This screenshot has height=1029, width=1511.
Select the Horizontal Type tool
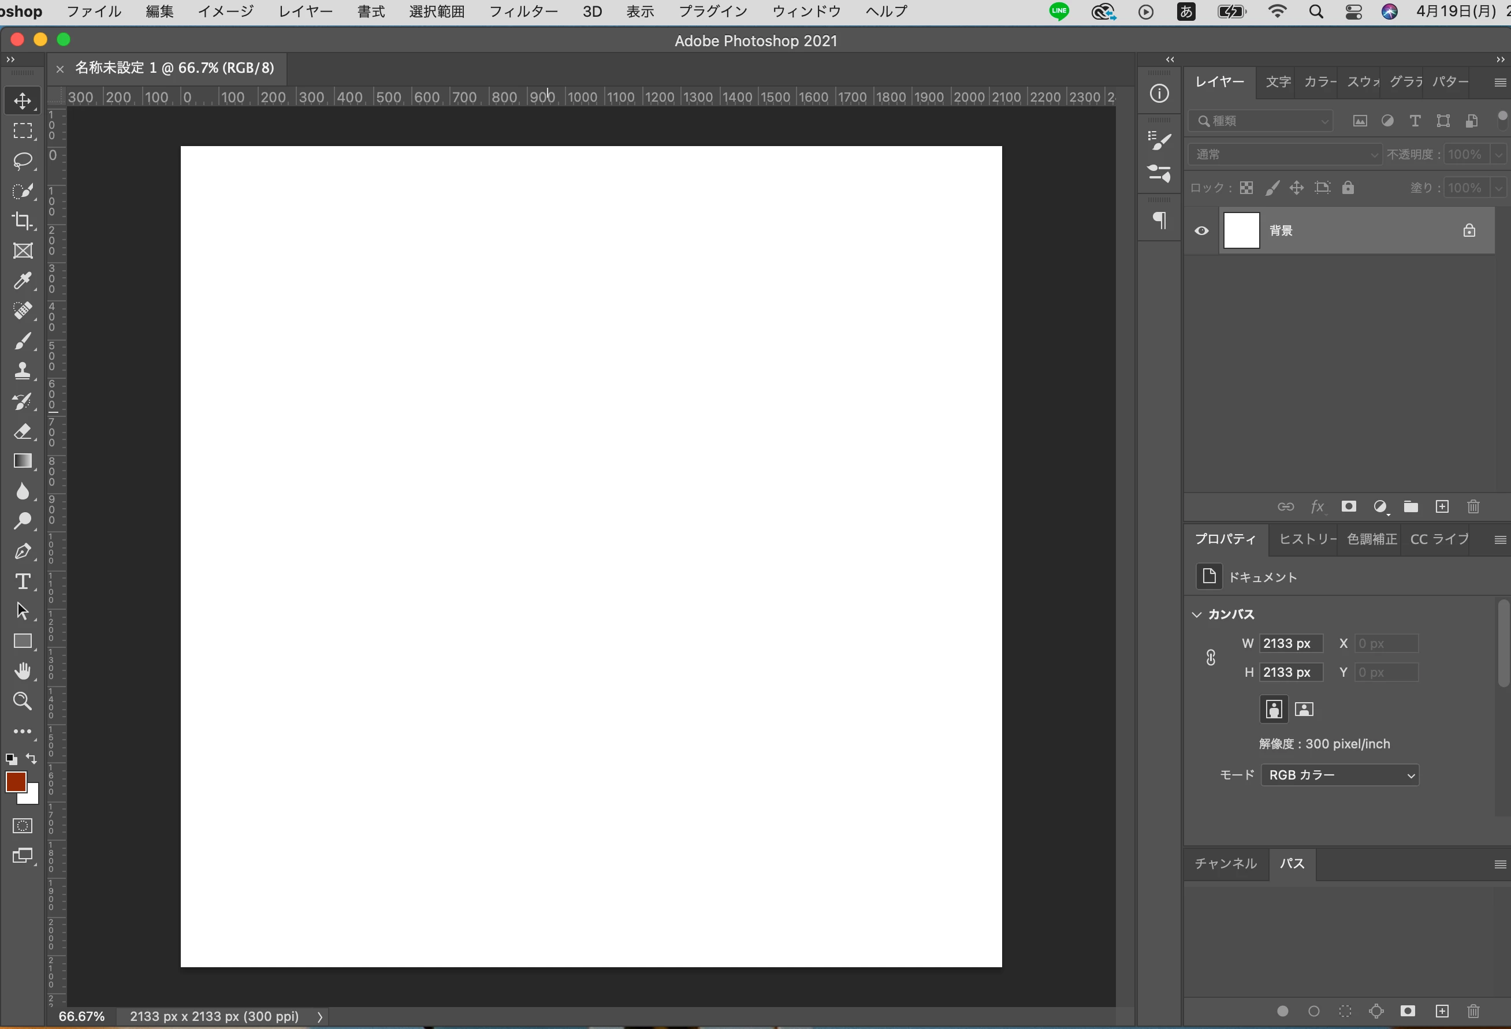point(23,581)
